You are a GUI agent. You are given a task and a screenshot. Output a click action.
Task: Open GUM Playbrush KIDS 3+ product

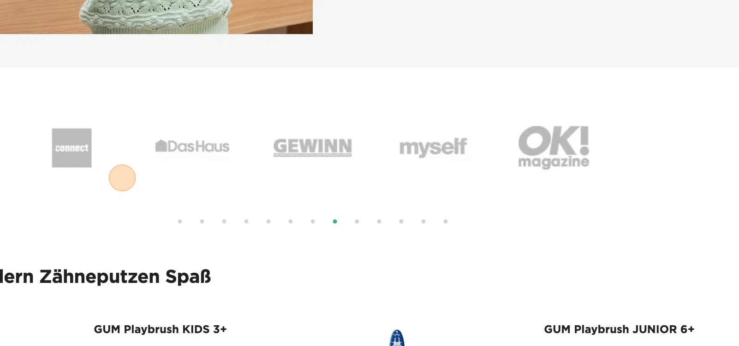161,329
